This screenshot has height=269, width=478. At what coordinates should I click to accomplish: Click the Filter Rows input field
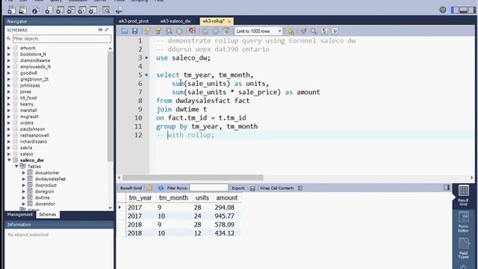click(209, 188)
